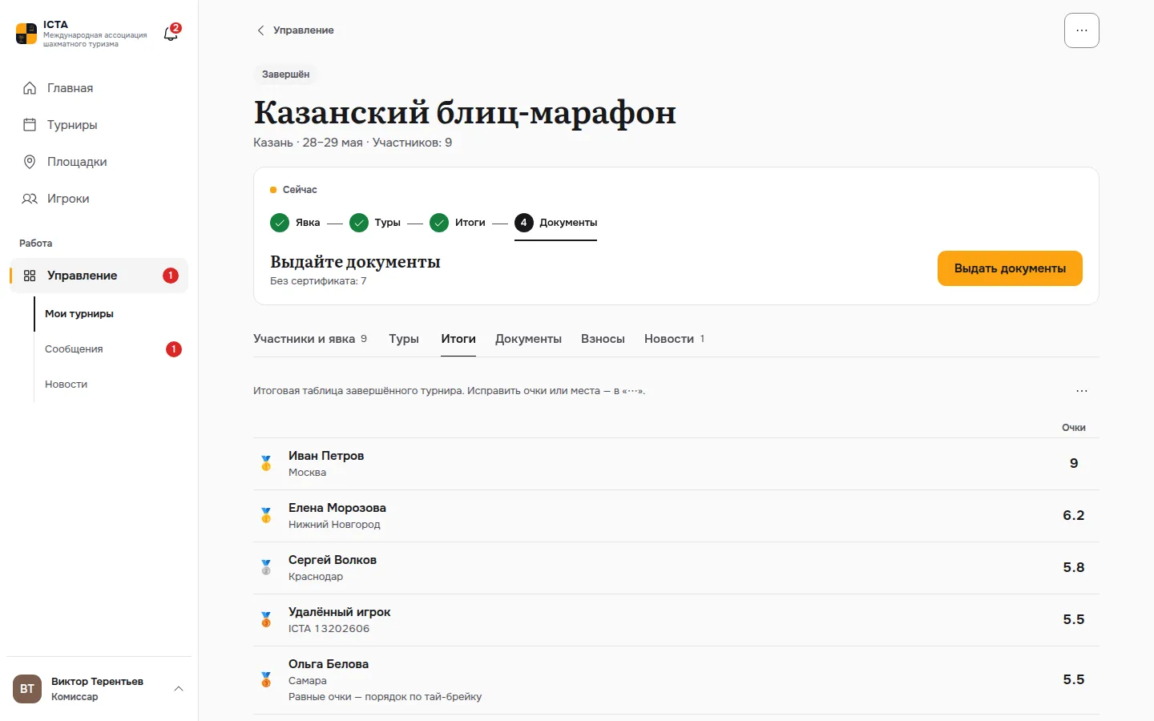The width and height of the screenshot is (1154, 721).
Task: Go to Главная home page
Action: click(99, 88)
